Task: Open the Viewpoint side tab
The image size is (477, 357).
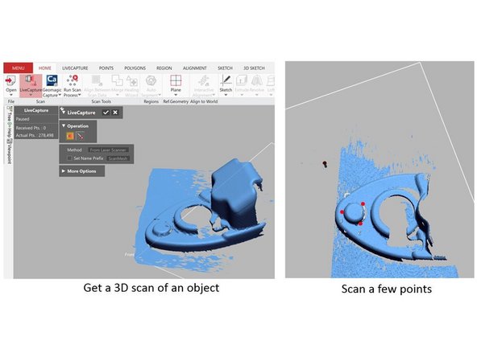Action: (x=10, y=151)
